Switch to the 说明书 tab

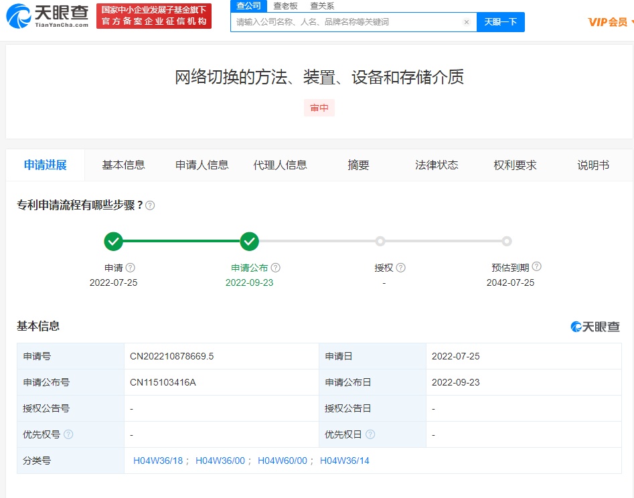[x=593, y=165]
